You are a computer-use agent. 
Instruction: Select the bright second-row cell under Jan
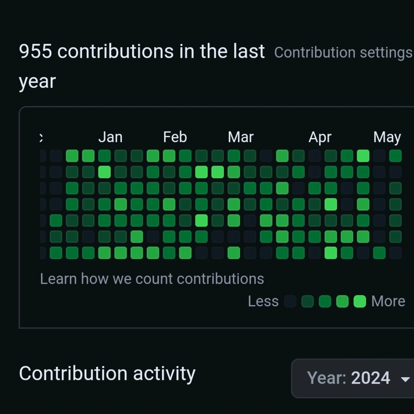point(105,172)
